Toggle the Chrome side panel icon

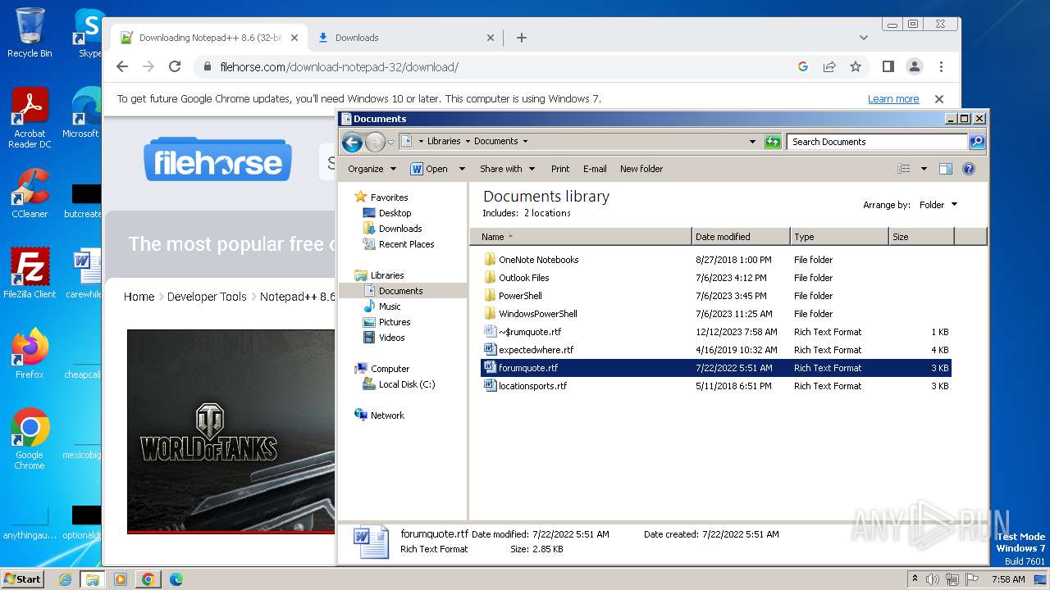[888, 66]
